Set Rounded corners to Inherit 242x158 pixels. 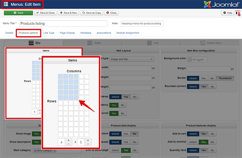point(193,87)
